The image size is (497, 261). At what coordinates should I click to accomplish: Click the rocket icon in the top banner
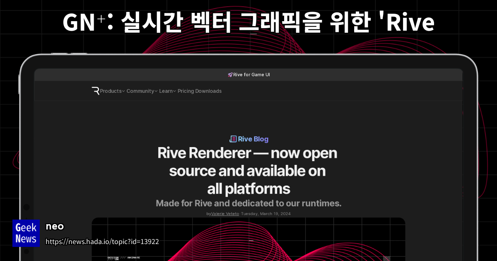click(x=230, y=75)
